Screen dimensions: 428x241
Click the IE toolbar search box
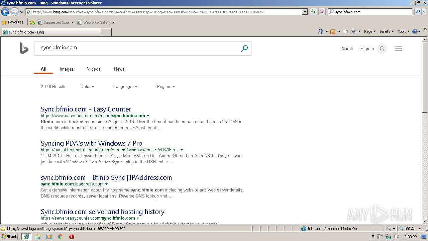click(x=370, y=12)
